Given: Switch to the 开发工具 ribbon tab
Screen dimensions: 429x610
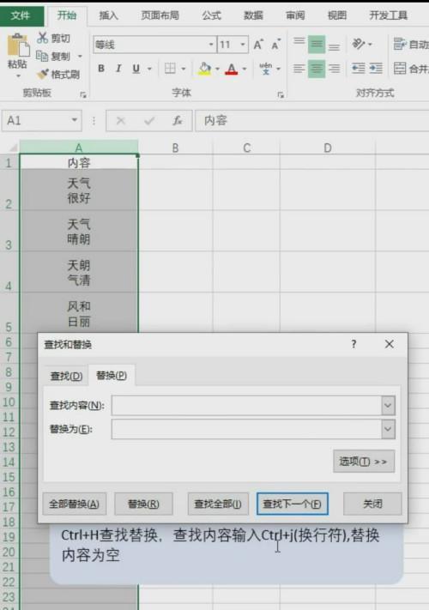Looking at the screenshot, I should 388,15.
